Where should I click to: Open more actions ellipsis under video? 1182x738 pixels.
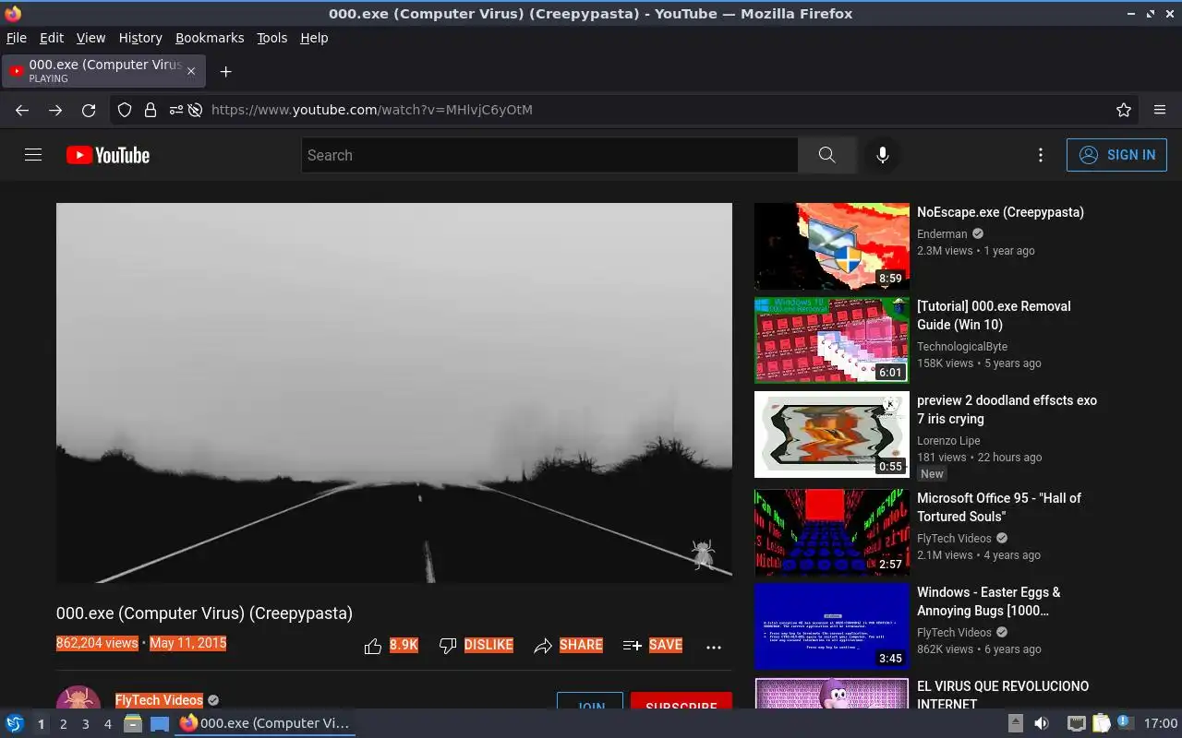point(714,647)
